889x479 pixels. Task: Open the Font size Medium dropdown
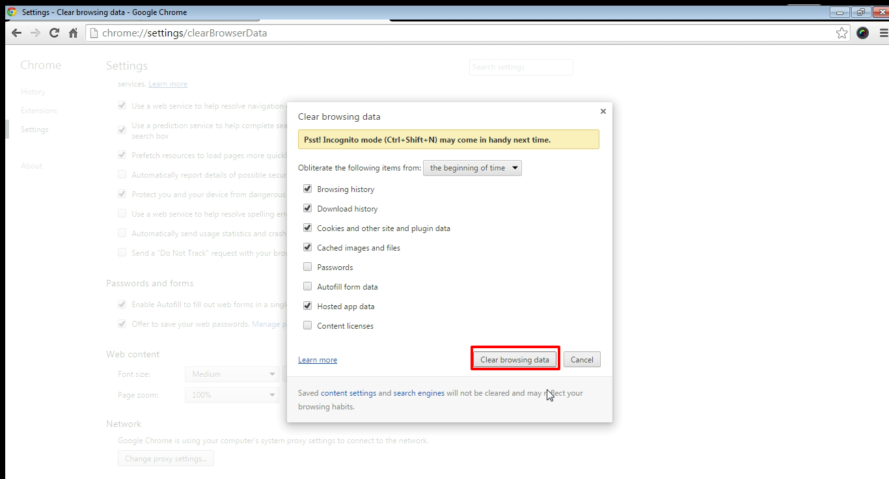pos(232,374)
